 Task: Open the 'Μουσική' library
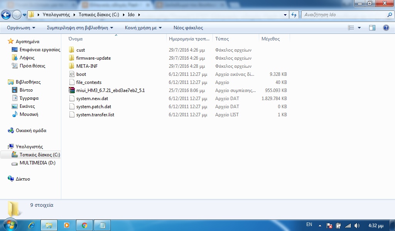29,114
